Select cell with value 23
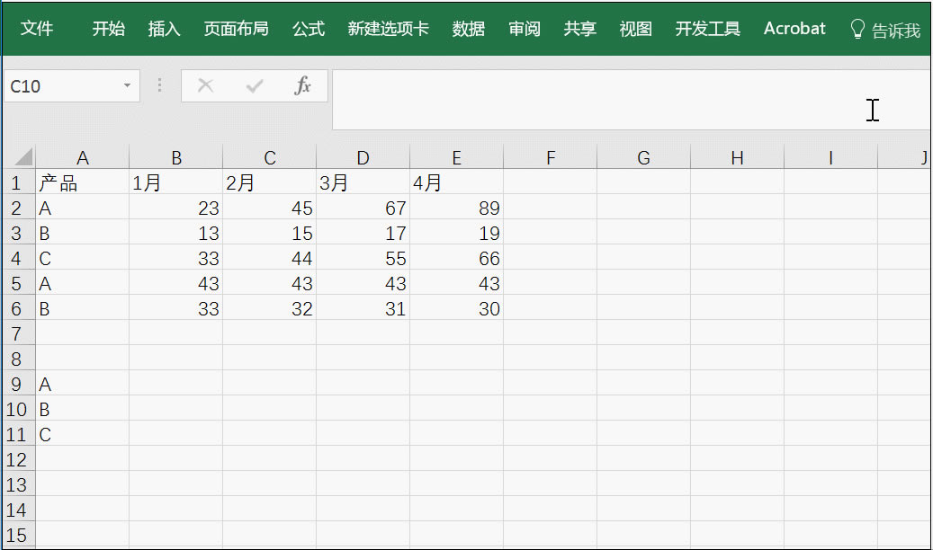The height and width of the screenshot is (550, 933). [175, 208]
